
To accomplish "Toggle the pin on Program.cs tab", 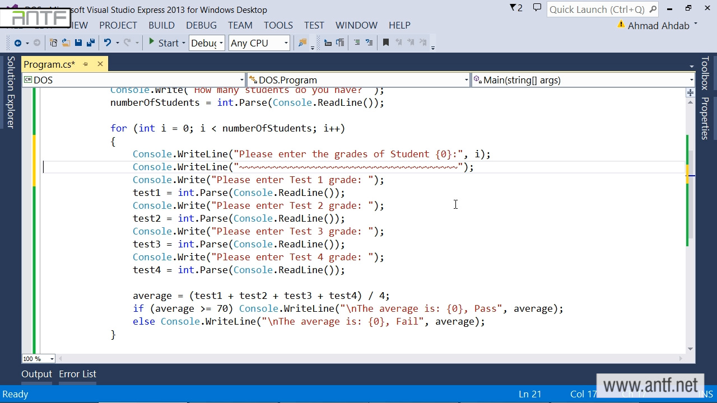I will [86, 64].
